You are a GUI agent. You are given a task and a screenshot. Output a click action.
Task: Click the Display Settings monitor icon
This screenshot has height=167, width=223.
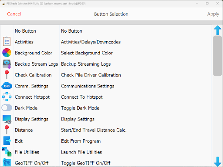(7, 119)
